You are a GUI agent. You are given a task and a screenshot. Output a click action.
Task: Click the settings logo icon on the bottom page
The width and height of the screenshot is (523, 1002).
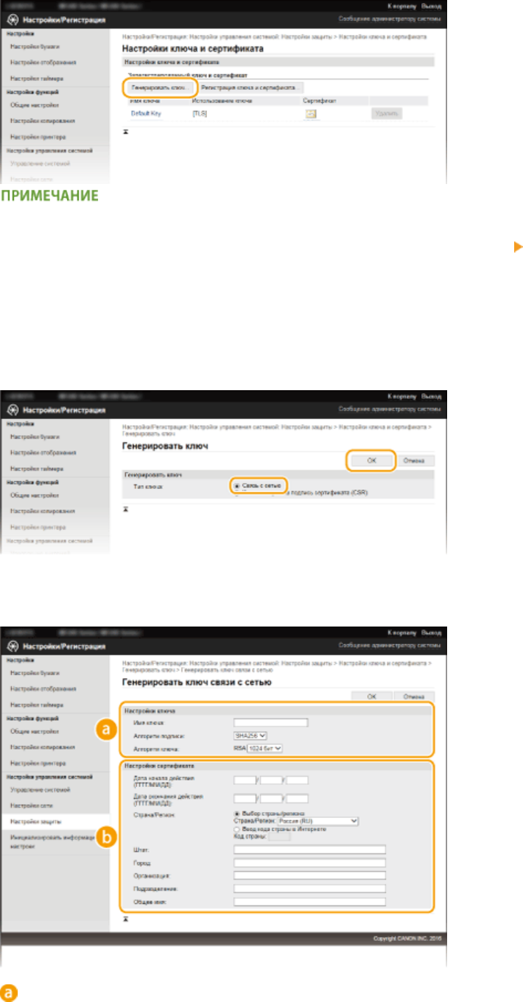pyautogui.click(x=13, y=645)
